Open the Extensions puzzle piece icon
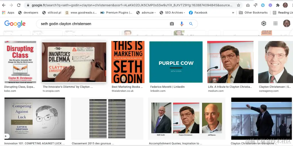Image resolution: width=293 pixels, height=146 pixels. [278, 5]
